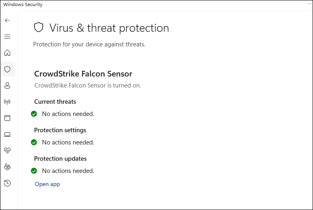Click the Current threats heading
The image size is (313, 210).
tap(55, 102)
